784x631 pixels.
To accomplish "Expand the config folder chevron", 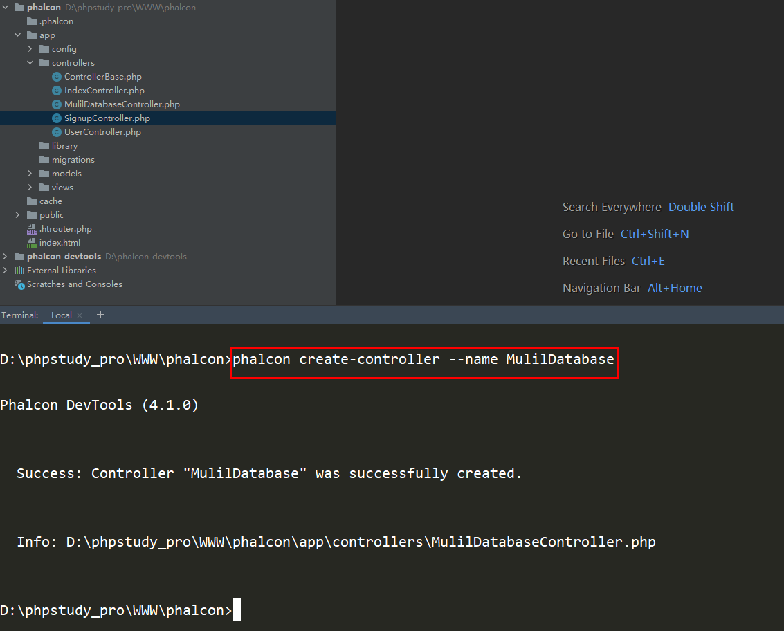I will [x=30, y=49].
